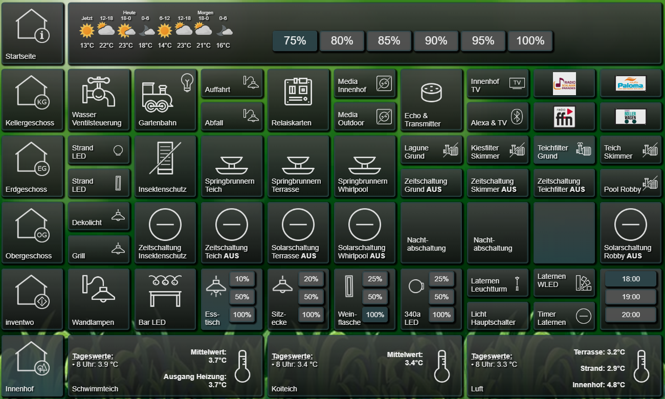This screenshot has height=399, width=665.
Task: Select the 18:00 time button
Action: point(631,279)
